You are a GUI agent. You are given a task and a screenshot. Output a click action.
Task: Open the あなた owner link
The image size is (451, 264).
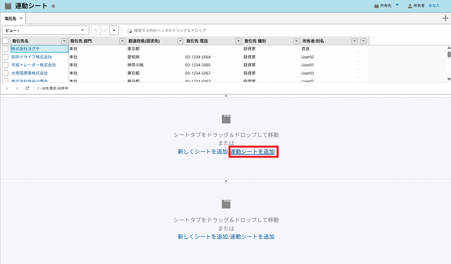[434, 5]
